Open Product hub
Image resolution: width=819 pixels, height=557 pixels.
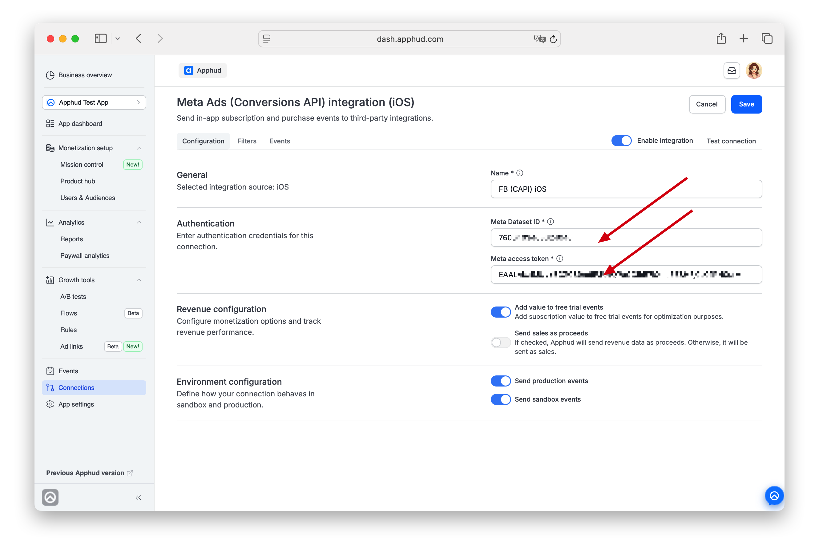78,181
